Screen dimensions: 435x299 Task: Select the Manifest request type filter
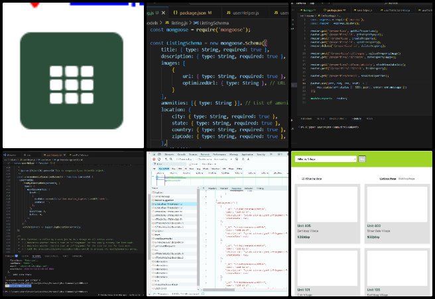216,169
